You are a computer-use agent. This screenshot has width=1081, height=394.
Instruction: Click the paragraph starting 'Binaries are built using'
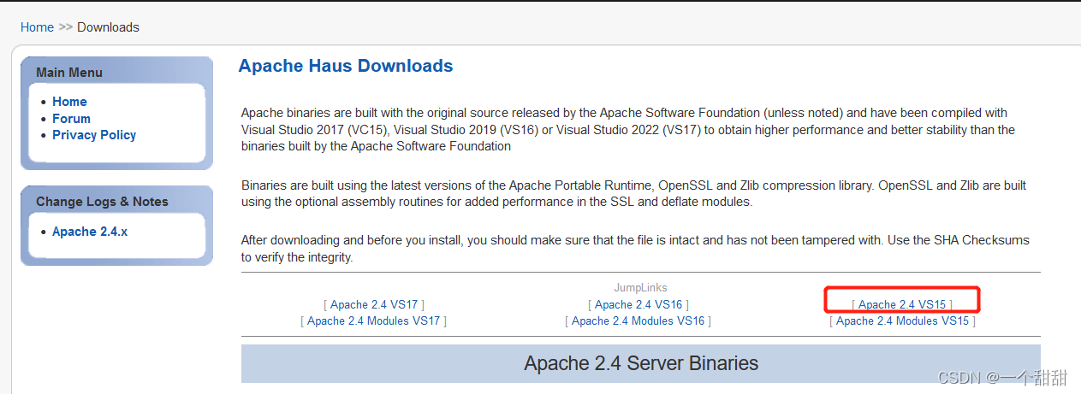coord(633,193)
